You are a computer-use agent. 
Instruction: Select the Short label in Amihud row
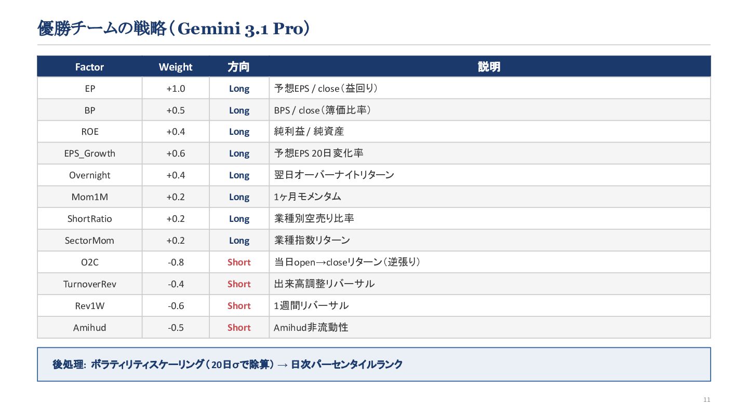pos(239,328)
